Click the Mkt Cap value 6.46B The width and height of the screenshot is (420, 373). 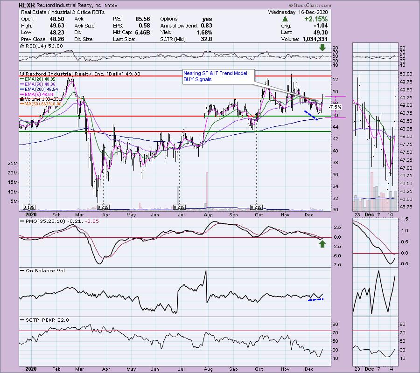142,32
